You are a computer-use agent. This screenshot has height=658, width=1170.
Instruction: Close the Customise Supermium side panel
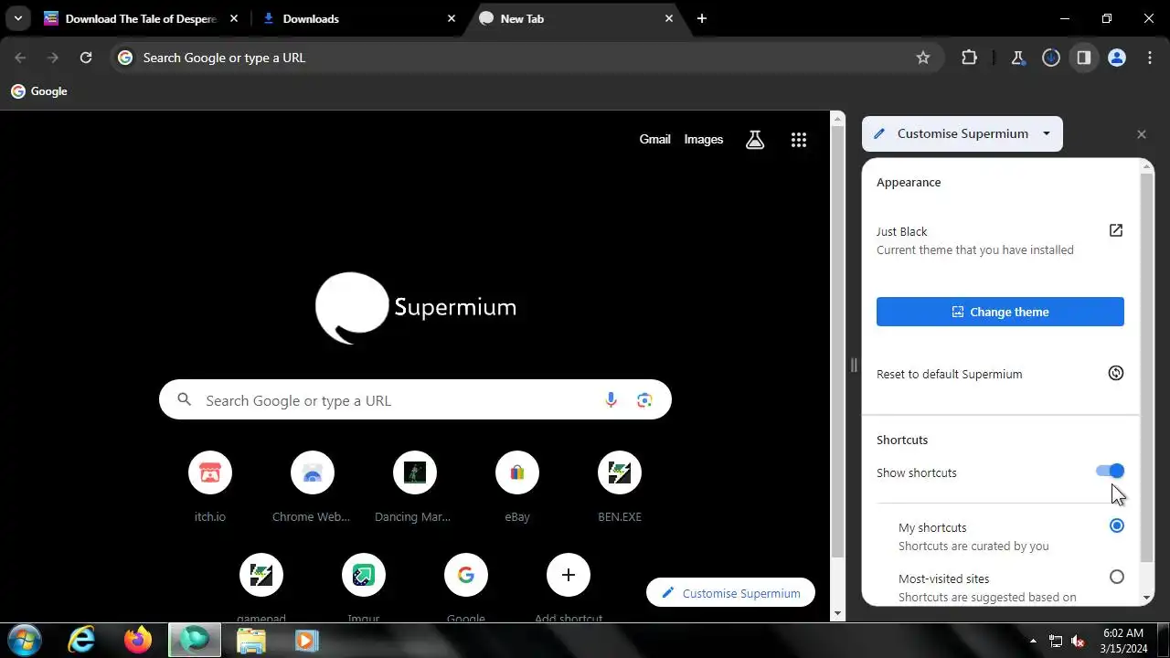coord(1142,134)
